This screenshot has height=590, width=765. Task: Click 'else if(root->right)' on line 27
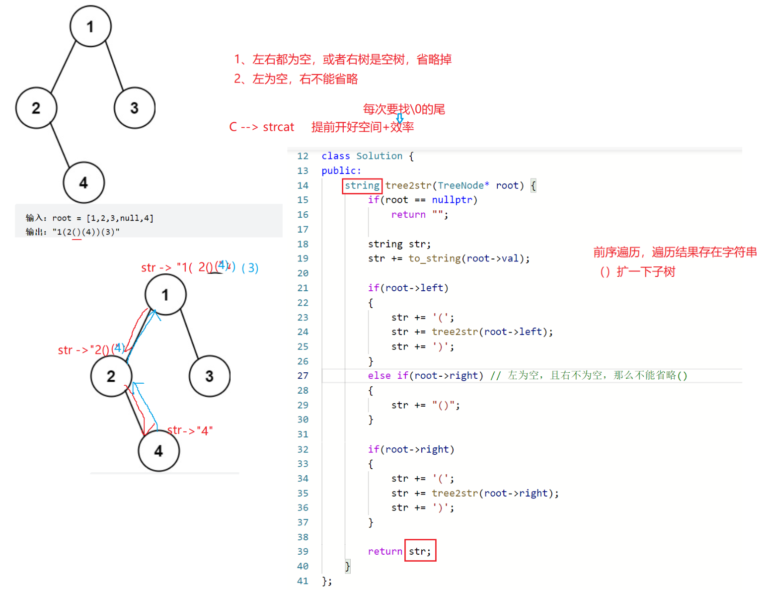[x=426, y=376]
